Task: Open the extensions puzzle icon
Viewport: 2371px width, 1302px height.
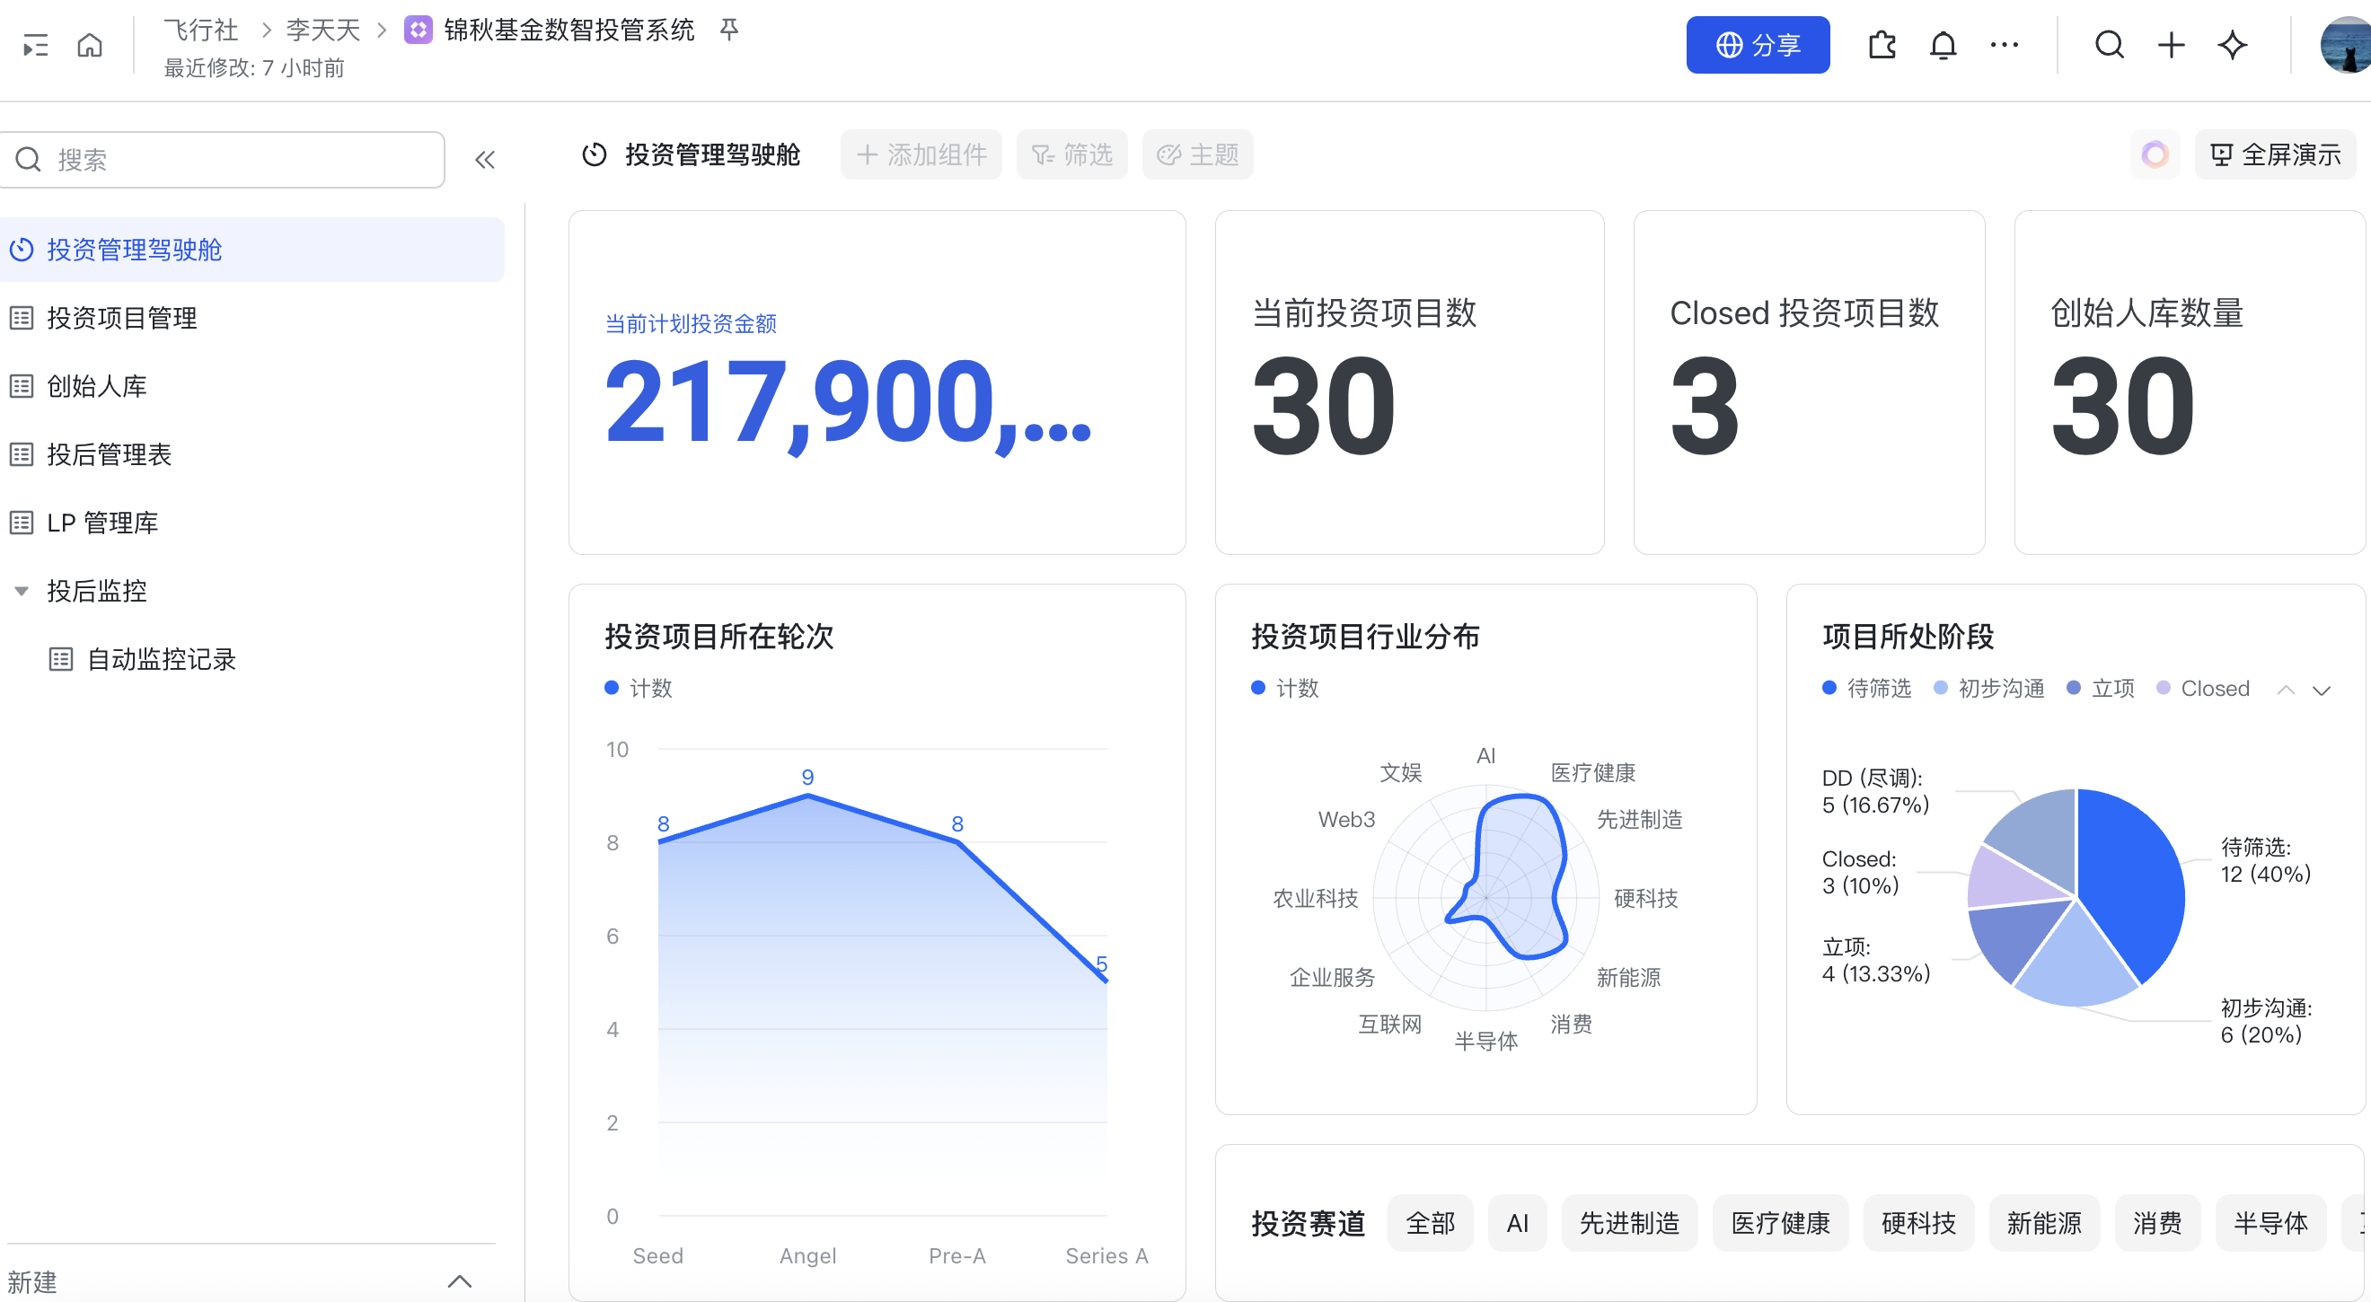Action: 1882,44
